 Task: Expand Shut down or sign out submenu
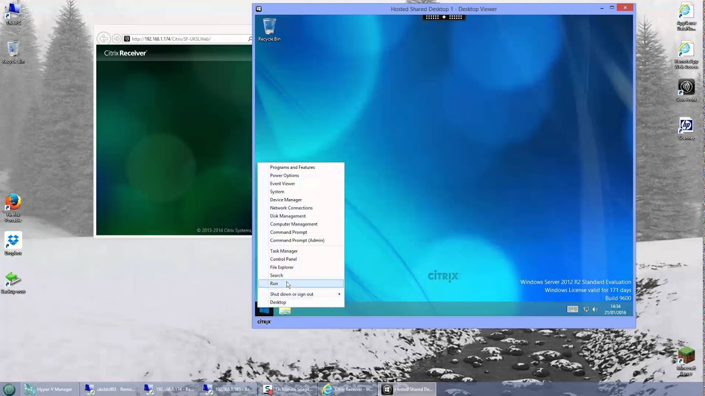301,294
